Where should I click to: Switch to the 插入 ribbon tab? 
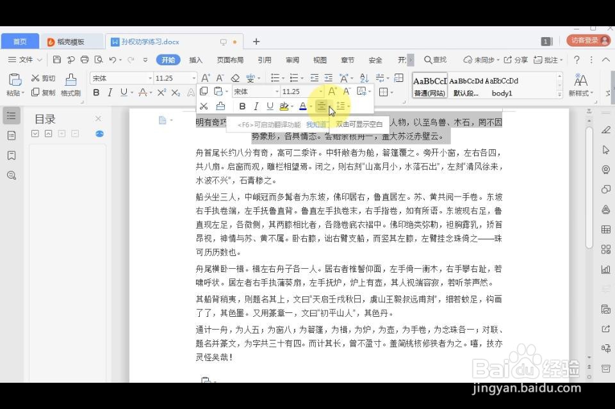[195, 60]
